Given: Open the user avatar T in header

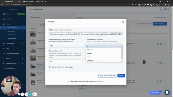Looking at the screenshot, I should pos(169,9).
